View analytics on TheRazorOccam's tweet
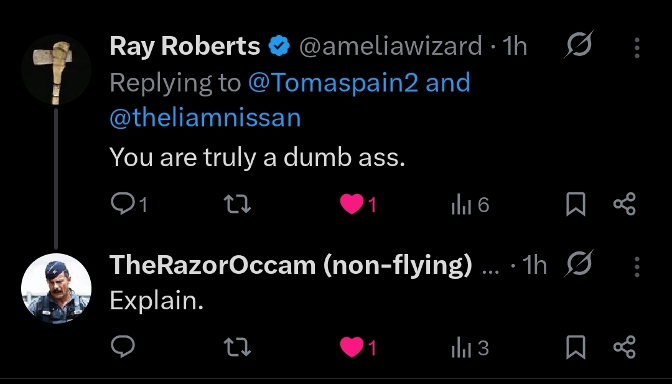The width and height of the screenshot is (672, 384). 459,348
